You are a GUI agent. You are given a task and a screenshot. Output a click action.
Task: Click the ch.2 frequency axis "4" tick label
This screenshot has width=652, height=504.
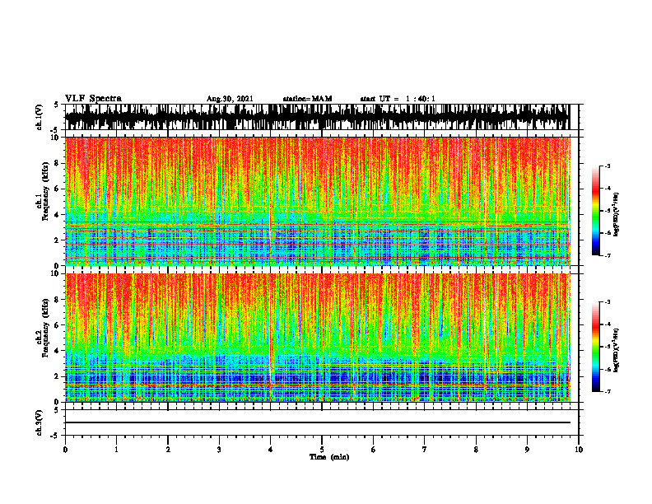58,351
